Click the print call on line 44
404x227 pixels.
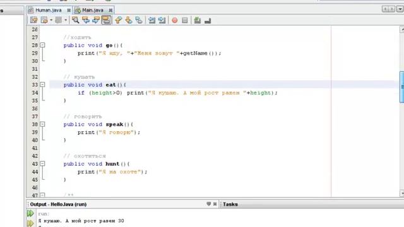86,172
